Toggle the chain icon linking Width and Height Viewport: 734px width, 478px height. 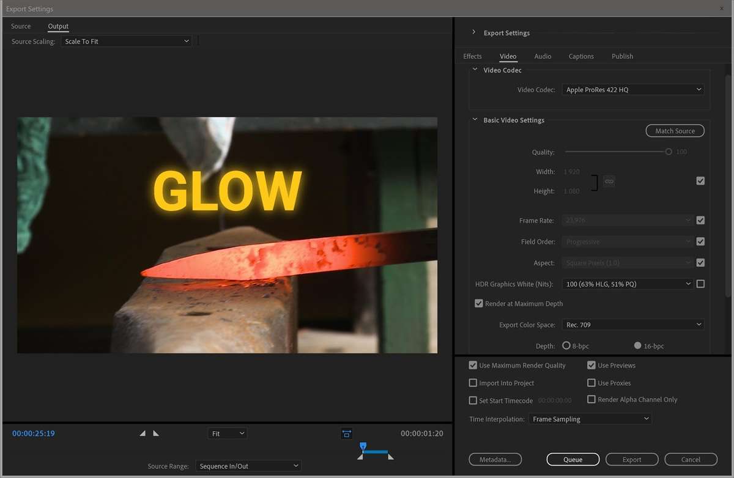click(x=609, y=181)
